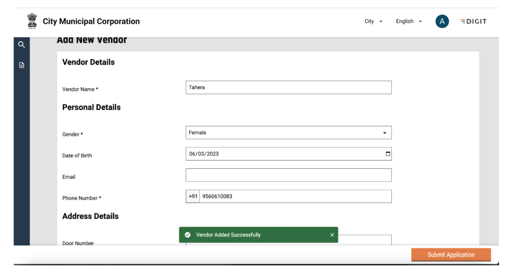508x269 pixels.
Task: Focus the Vendor Name field containing Tahera
Action: pyautogui.click(x=288, y=87)
